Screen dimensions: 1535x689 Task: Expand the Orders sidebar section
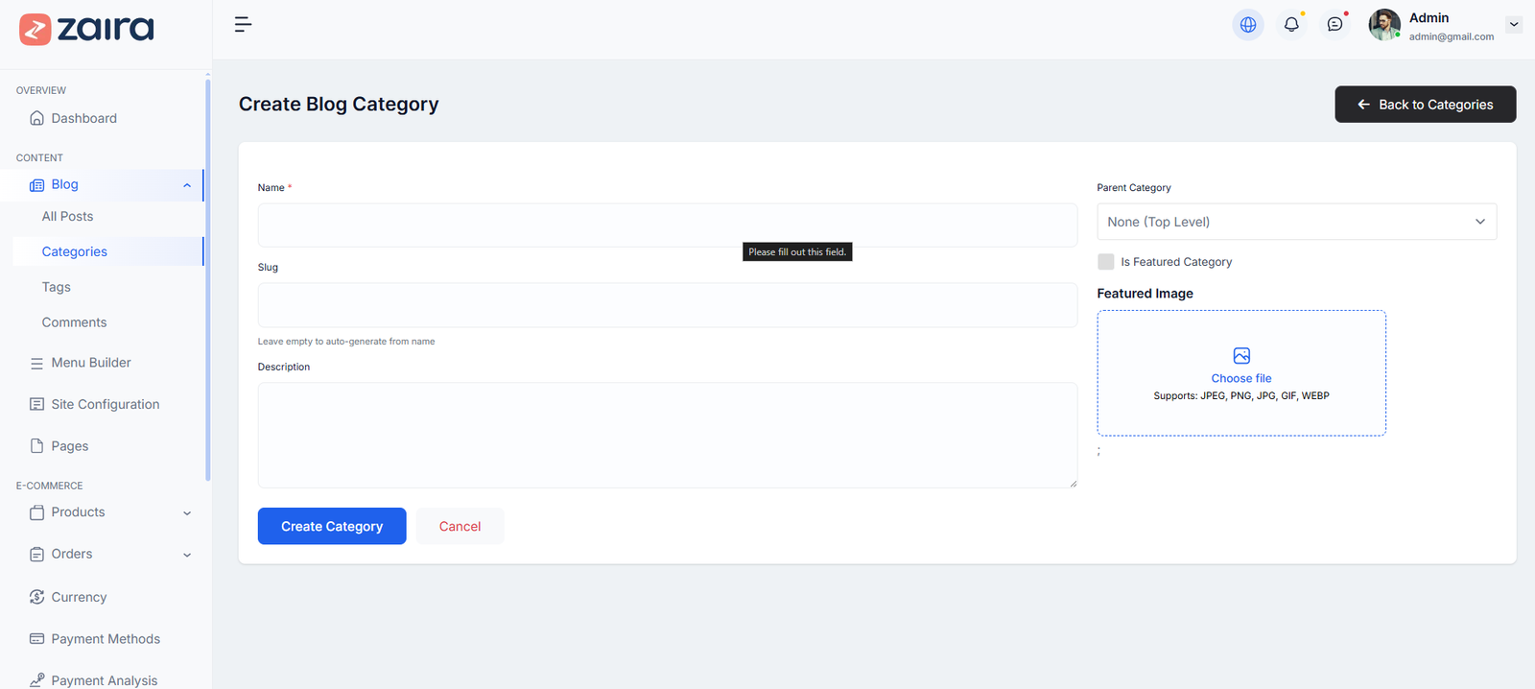[x=187, y=555]
